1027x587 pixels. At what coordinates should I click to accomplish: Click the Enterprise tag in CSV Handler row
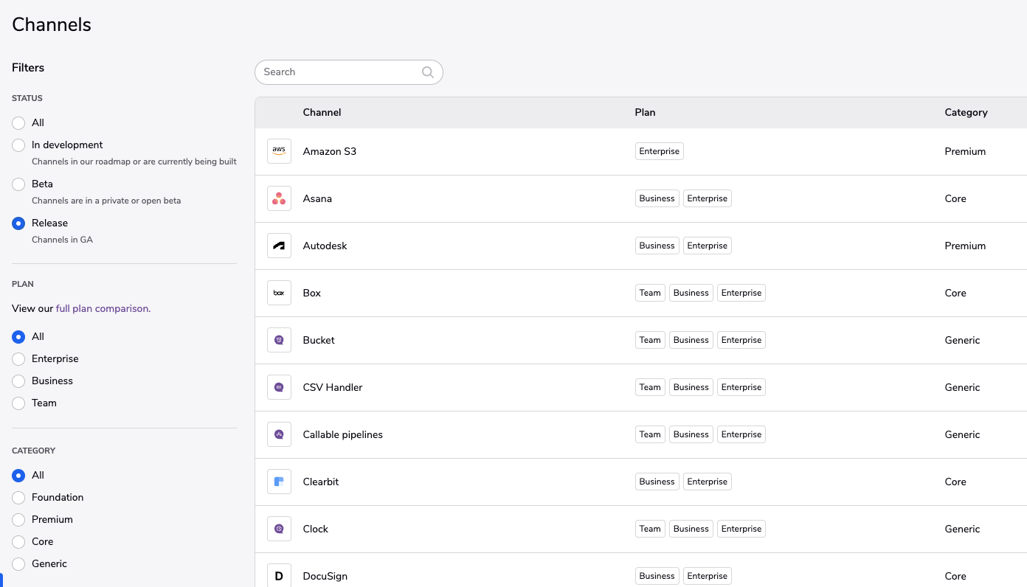pos(741,387)
